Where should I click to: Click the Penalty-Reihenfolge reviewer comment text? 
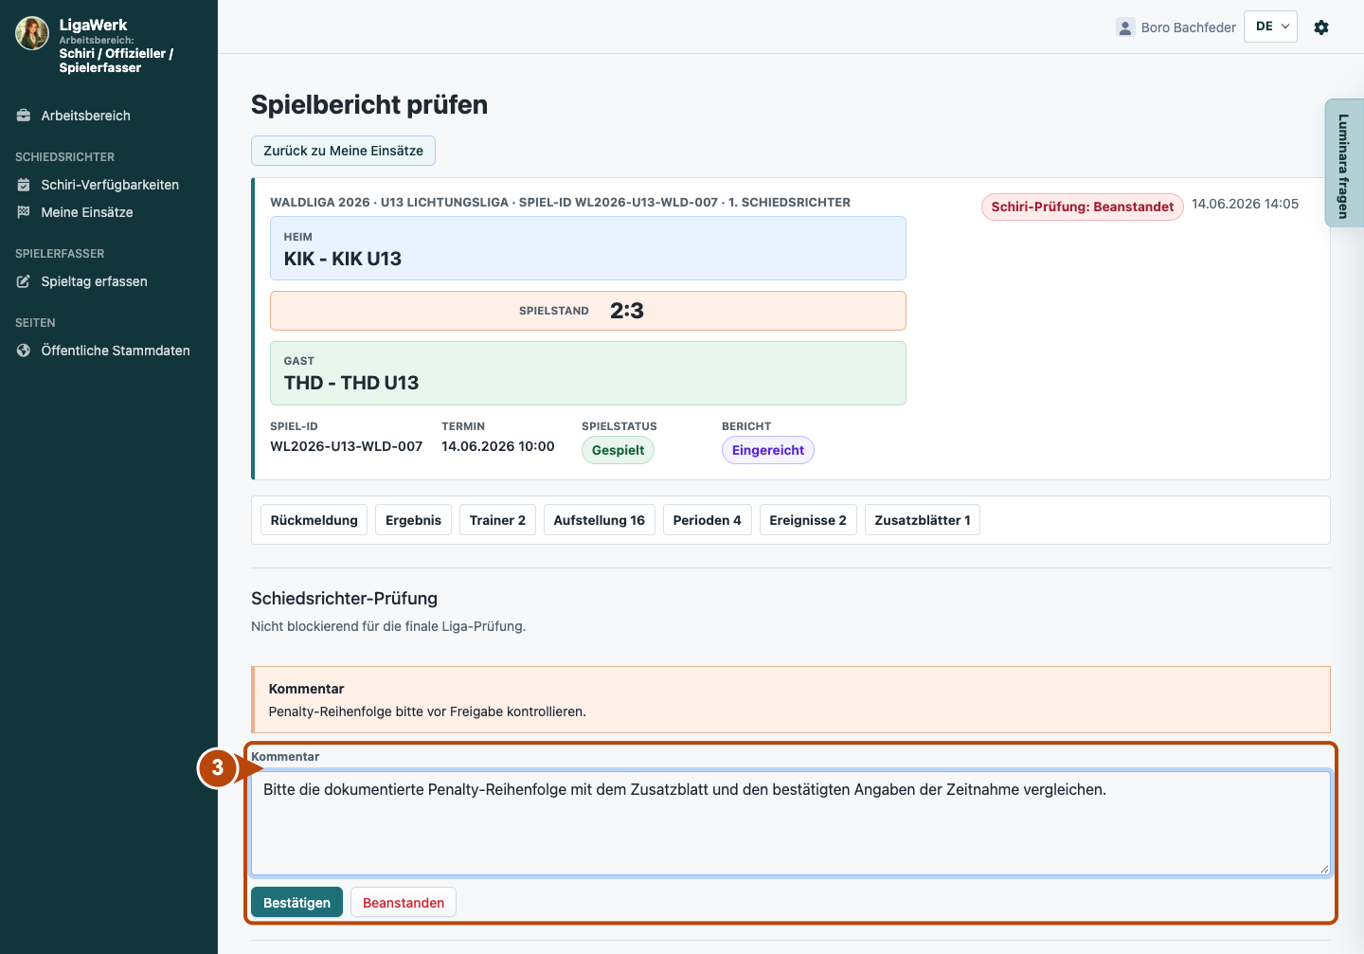pos(427,711)
